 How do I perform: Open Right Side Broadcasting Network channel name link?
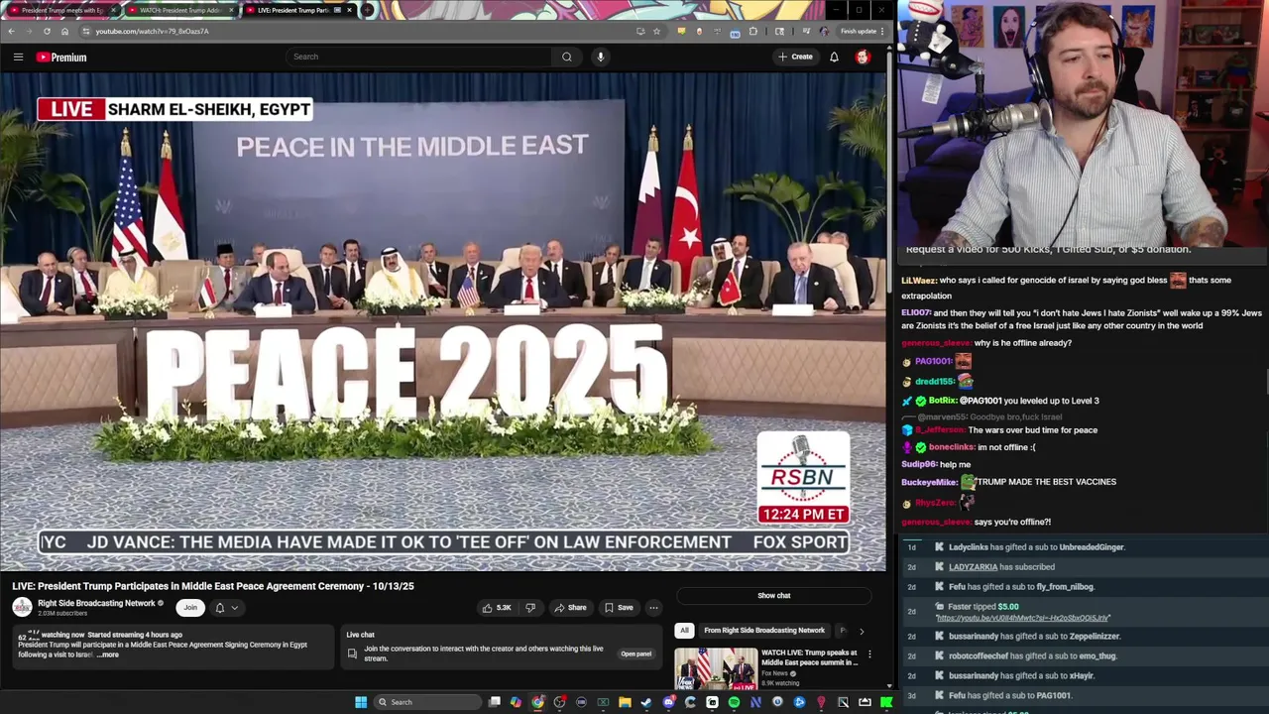coord(96,603)
